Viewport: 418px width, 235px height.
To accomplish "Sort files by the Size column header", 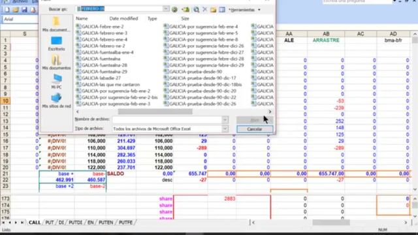I will (x=185, y=19).
